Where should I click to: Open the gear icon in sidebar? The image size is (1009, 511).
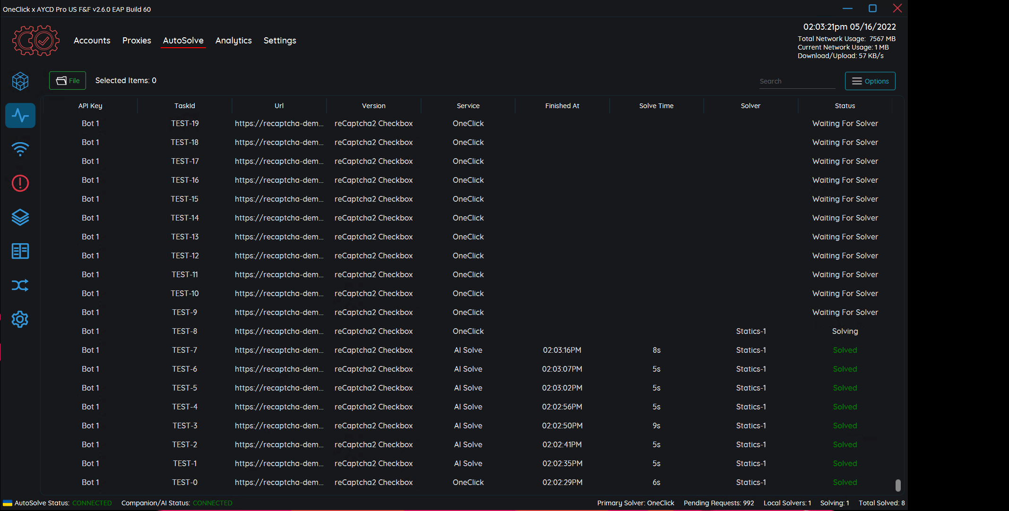pyautogui.click(x=20, y=319)
